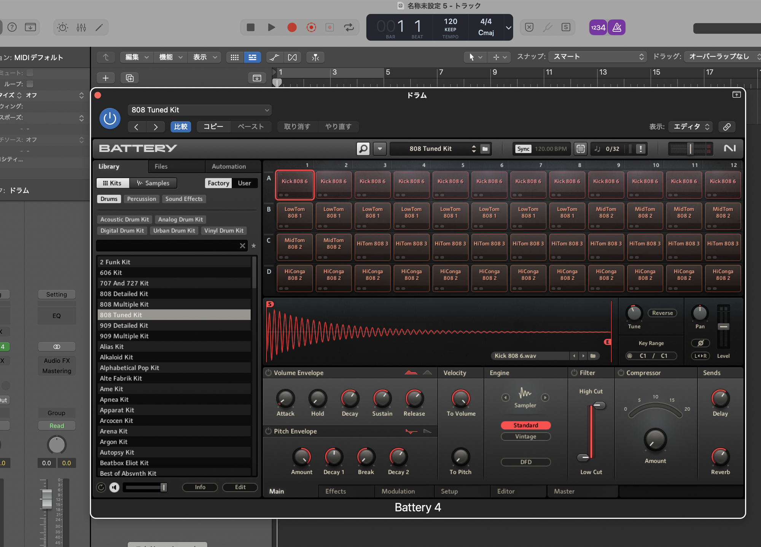Click the duplicate track icon
The height and width of the screenshot is (547, 761).
point(130,78)
